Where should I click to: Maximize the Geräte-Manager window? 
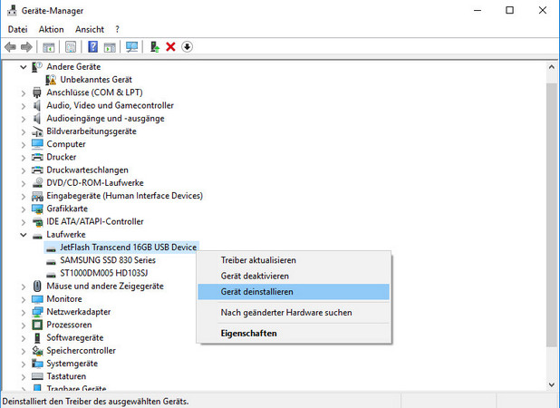click(509, 10)
